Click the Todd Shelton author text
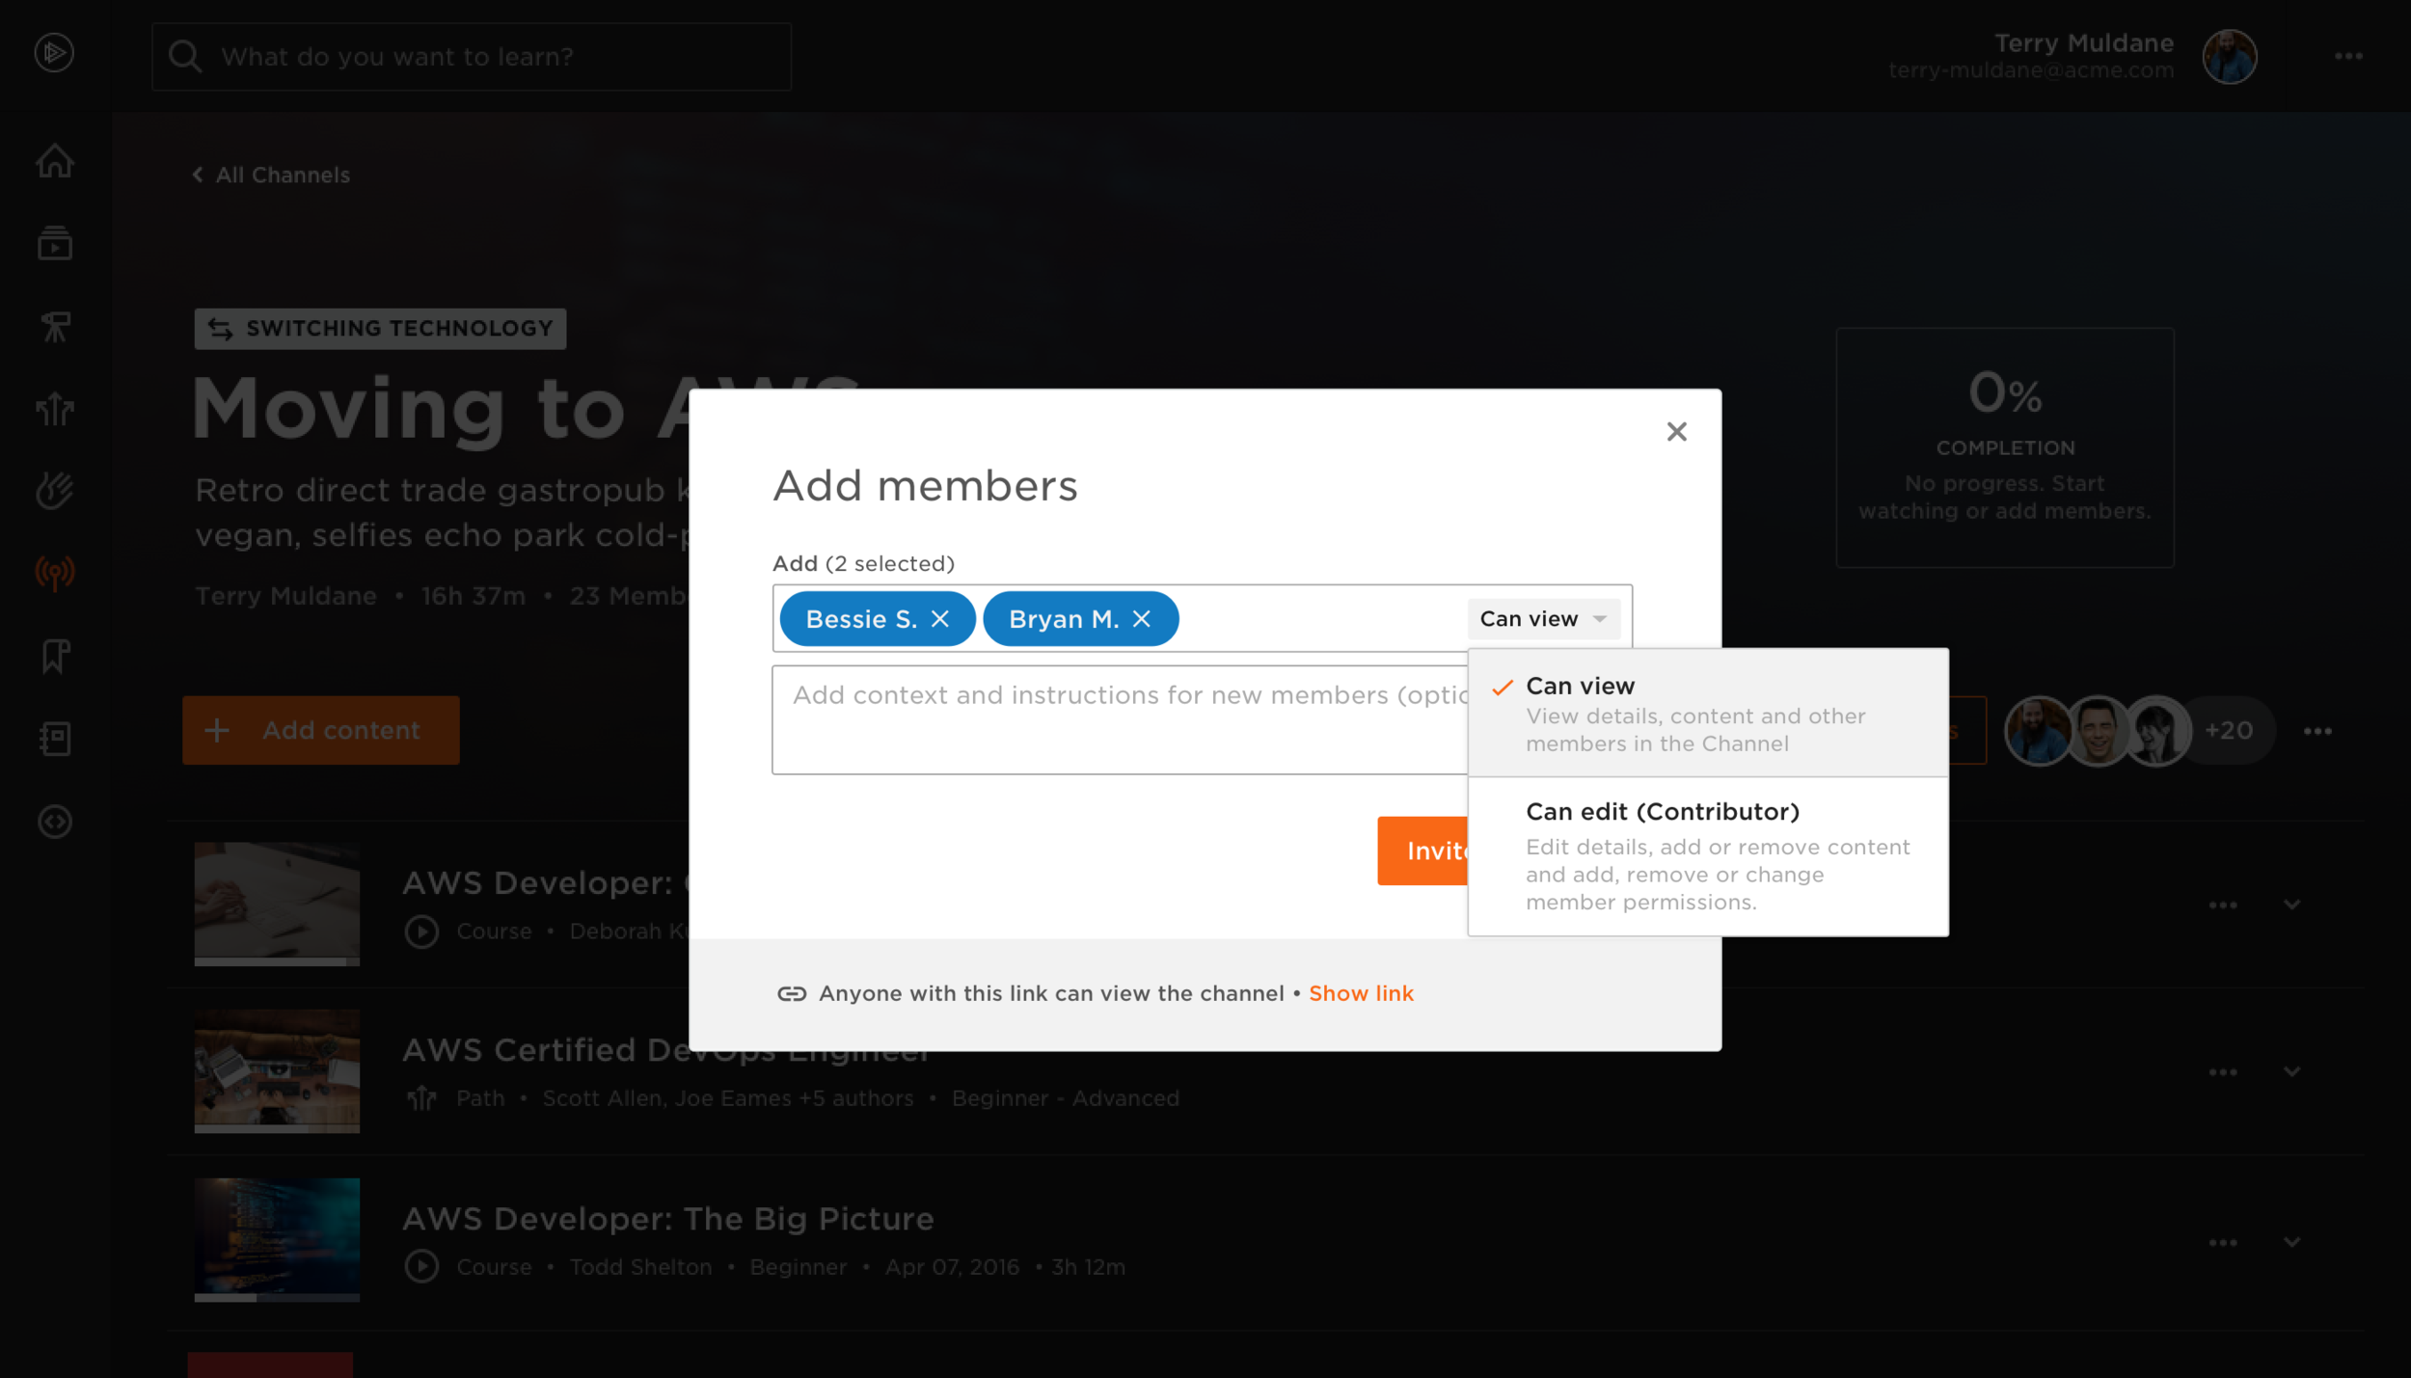 (x=640, y=1267)
